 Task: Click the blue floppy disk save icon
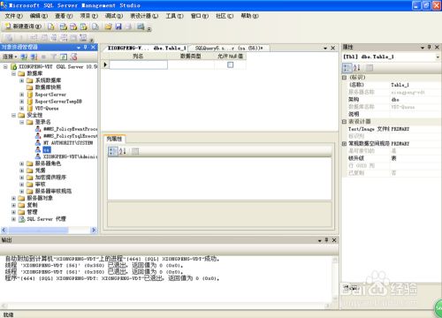pos(118,26)
